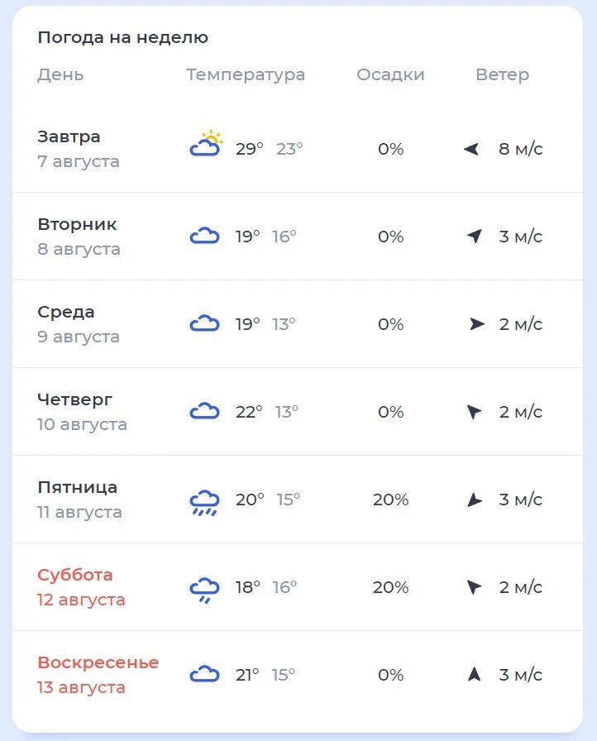
Task: Click the cloud icon for Вторник
Action: (x=204, y=237)
